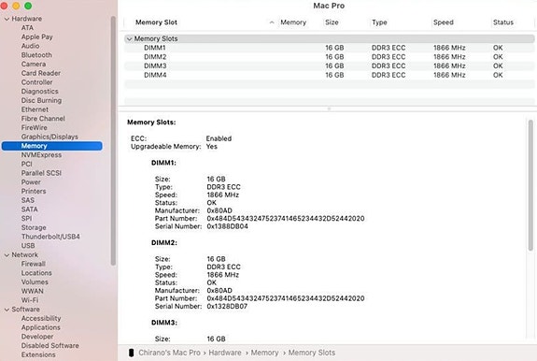Image resolution: width=537 pixels, height=361 pixels.
Task: Select Firewall under Network
Action: point(34,264)
